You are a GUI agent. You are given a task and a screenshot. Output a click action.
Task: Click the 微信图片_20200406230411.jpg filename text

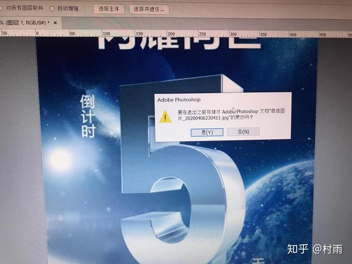[231, 115]
